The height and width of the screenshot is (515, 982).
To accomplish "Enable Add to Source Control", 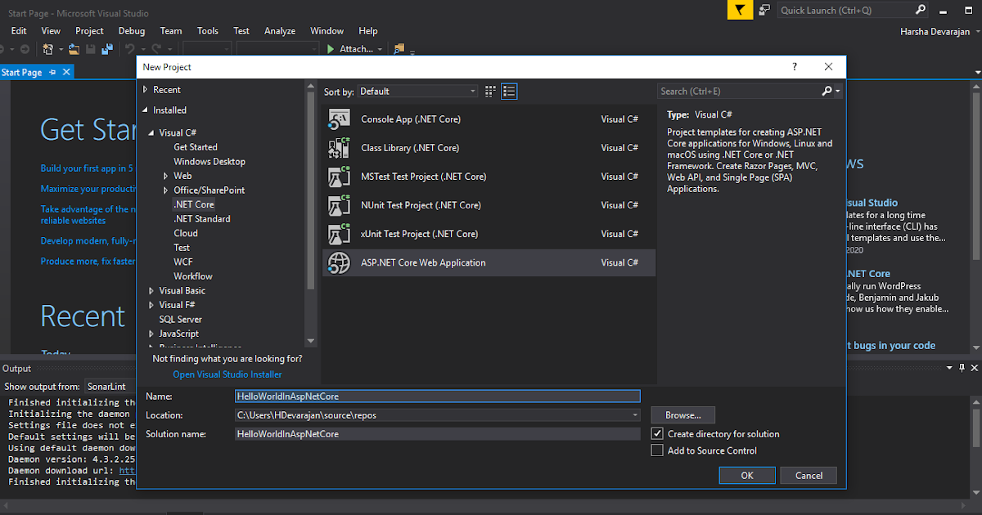I will 656,450.
